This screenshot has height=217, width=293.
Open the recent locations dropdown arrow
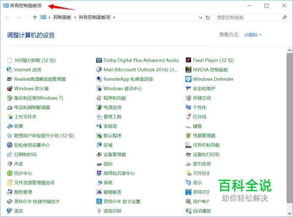[x=27, y=17]
